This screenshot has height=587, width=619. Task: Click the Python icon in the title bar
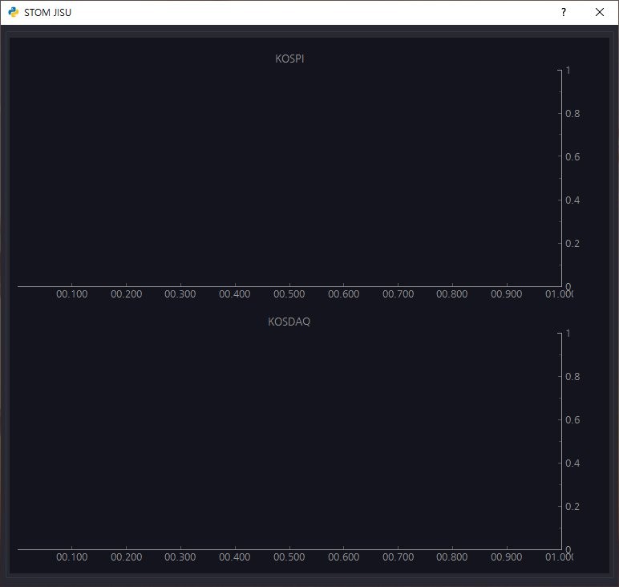[x=14, y=12]
